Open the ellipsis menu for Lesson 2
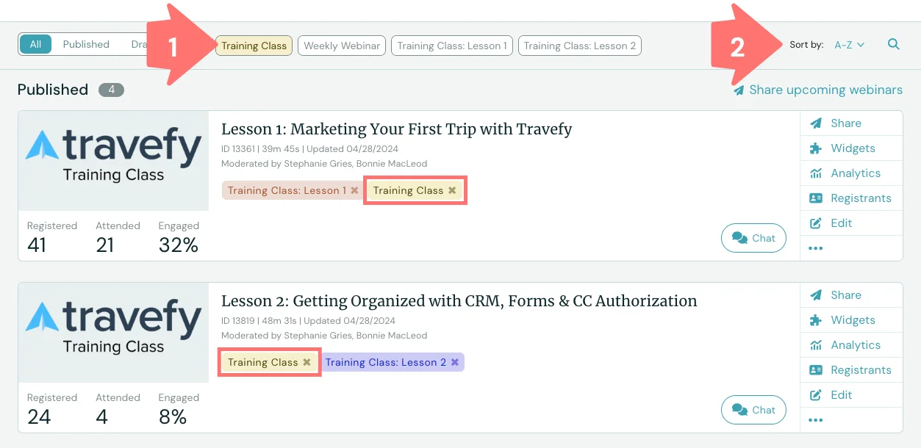 pyautogui.click(x=815, y=419)
